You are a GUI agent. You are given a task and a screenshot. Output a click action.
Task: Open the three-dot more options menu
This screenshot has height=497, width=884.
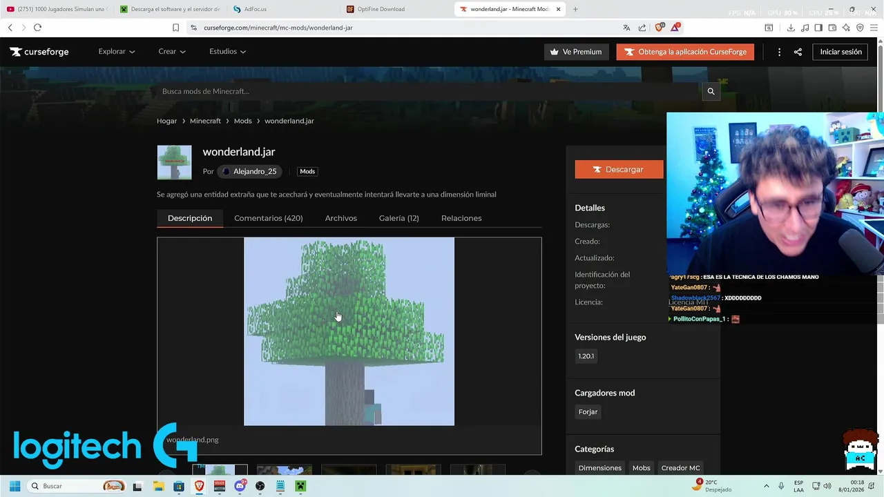779,52
